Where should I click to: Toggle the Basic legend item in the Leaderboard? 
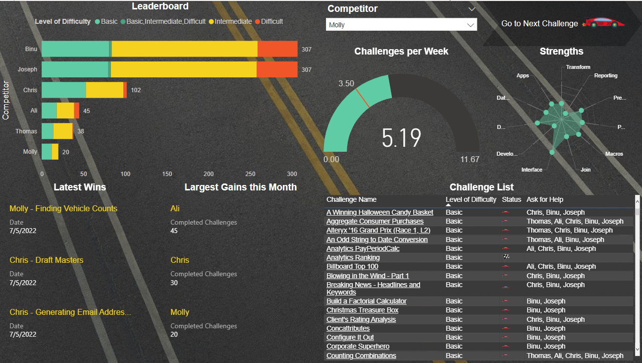(106, 21)
